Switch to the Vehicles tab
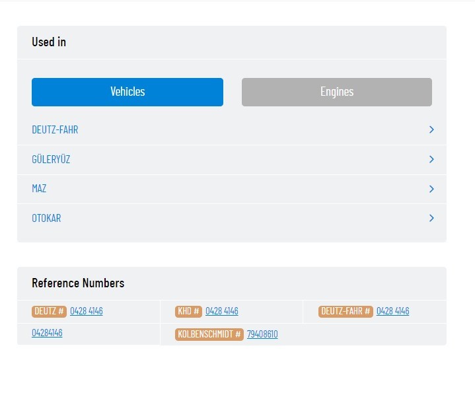475x393 pixels. point(128,92)
